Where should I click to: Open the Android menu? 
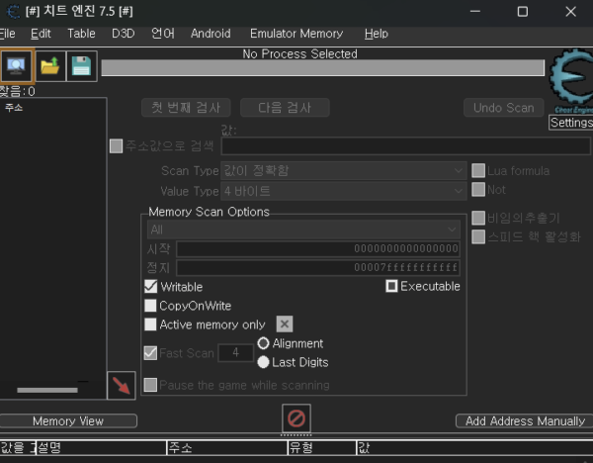[211, 34]
